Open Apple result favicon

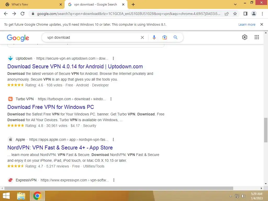point(10,139)
